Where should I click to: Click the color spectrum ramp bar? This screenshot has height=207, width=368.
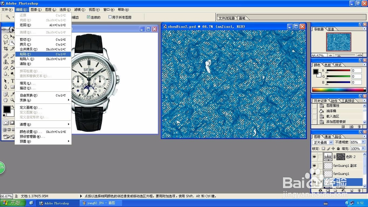click(339, 90)
